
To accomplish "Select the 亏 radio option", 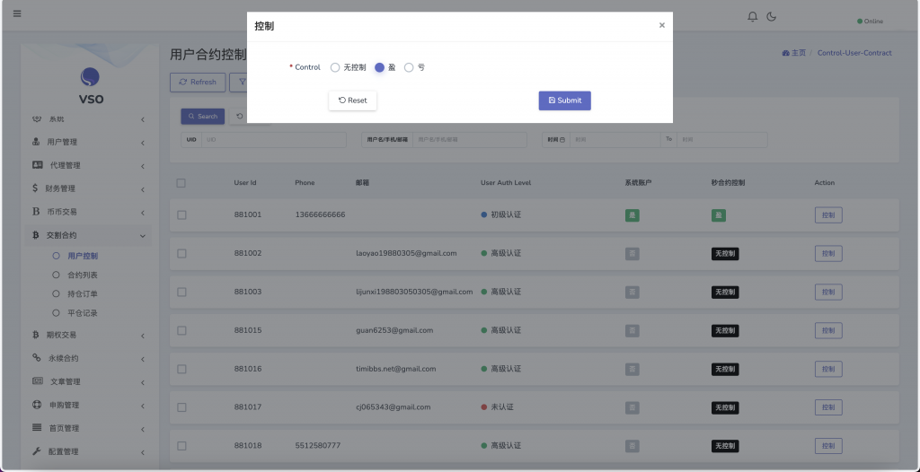I will click(409, 67).
